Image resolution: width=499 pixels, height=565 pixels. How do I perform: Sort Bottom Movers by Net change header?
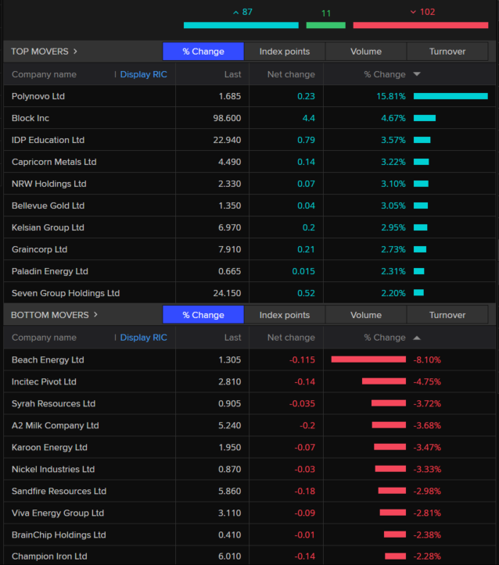click(291, 338)
